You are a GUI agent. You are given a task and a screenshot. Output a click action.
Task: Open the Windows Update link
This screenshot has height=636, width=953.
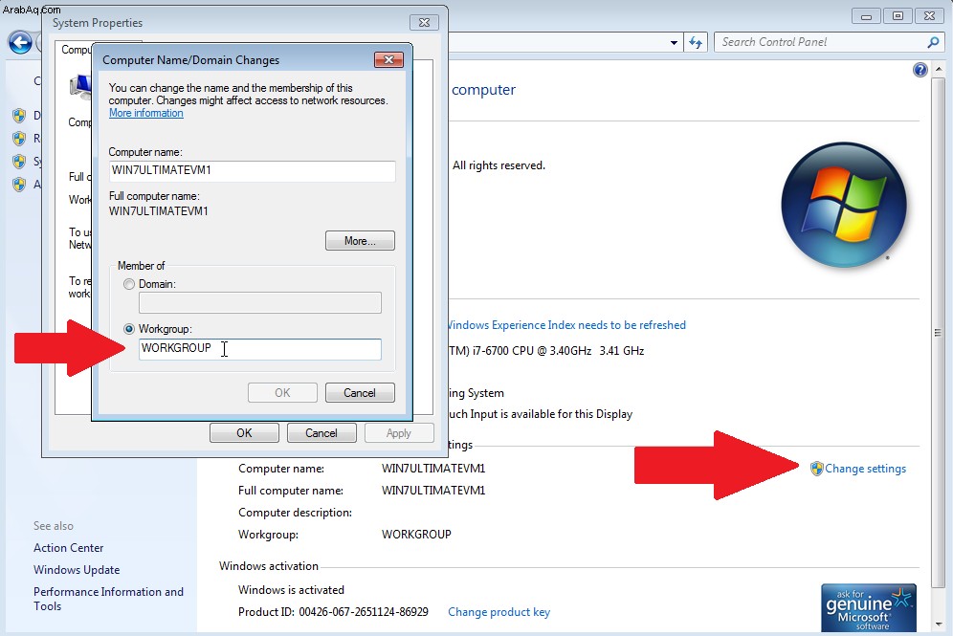tap(77, 570)
